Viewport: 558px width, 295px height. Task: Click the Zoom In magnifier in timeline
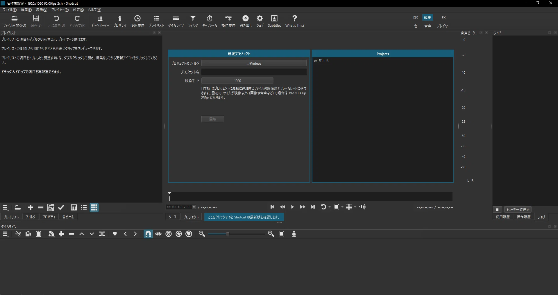(271, 234)
